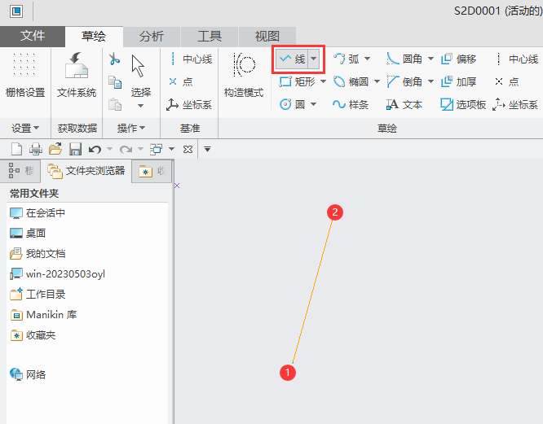543x424 pixels.
Task: Open 网络 network entry
Action: click(x=28, y=374)
